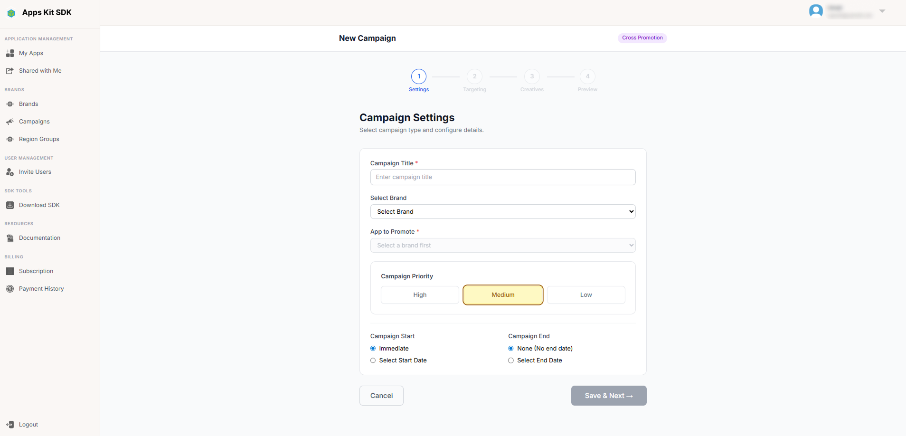Click the Invite Users person icon
The height and width of the screenshot is (436, 906).
tap(10, 172)
